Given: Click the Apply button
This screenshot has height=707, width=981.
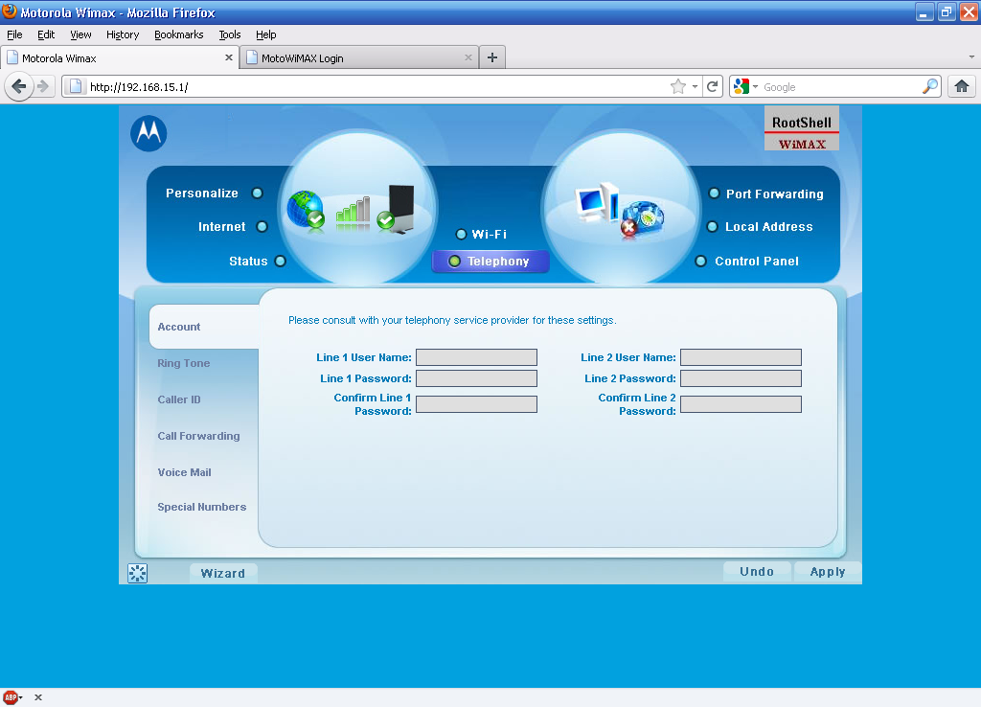Looking at the screenshot, I should (x=828, y=572).
